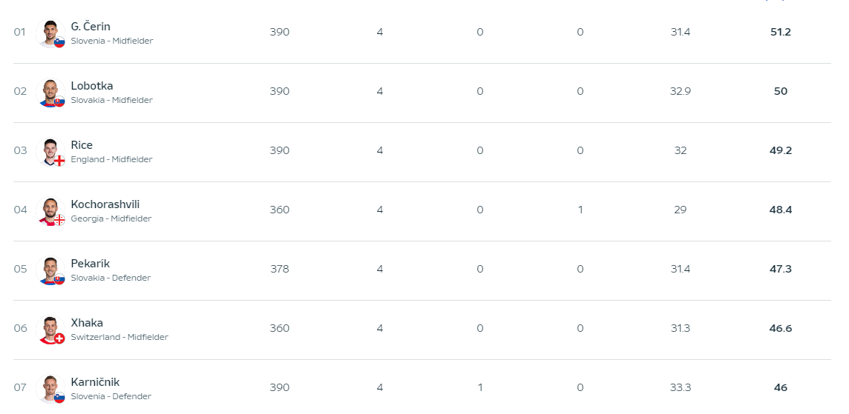Click the Slovenia flag on Čerin's avatar
The image size is (849, 414).
pyautogui.click(x=59, y=42)
